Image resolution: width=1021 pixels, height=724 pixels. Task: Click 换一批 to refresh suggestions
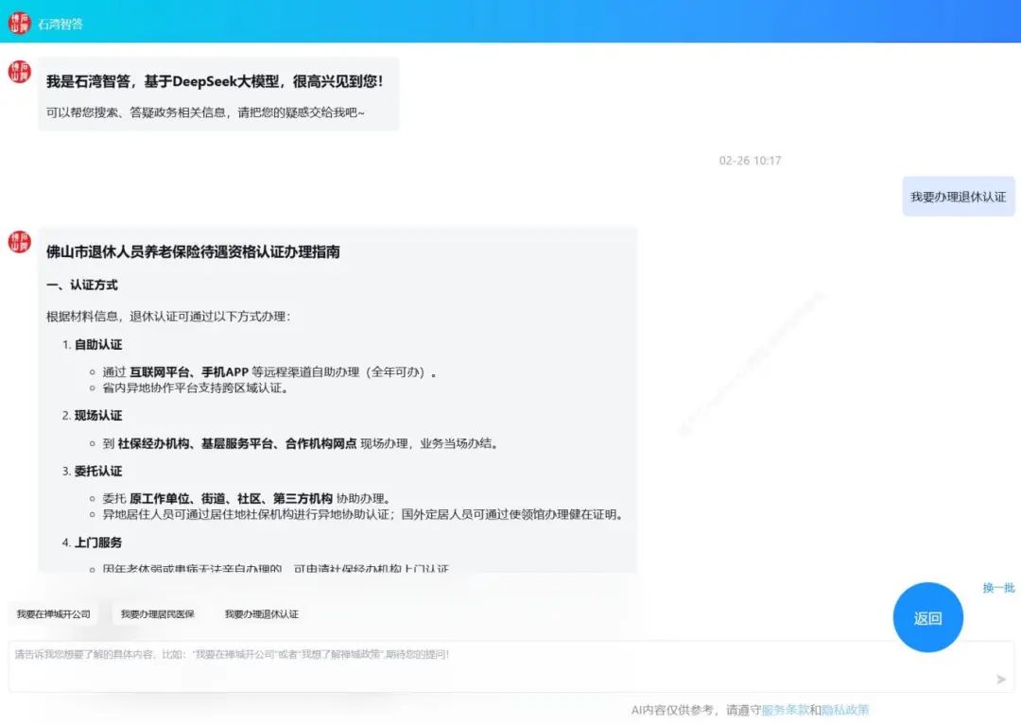(999, 588)
